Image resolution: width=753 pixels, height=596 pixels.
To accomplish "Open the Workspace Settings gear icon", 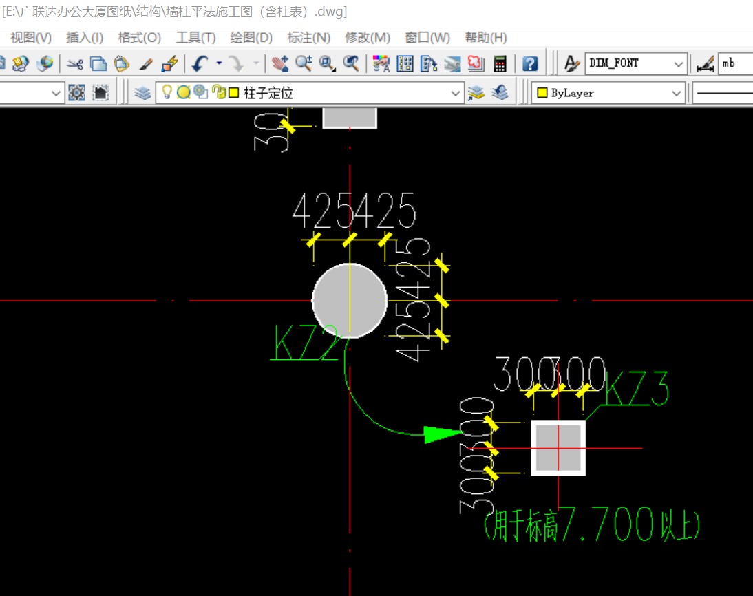I will pos(76,92).
